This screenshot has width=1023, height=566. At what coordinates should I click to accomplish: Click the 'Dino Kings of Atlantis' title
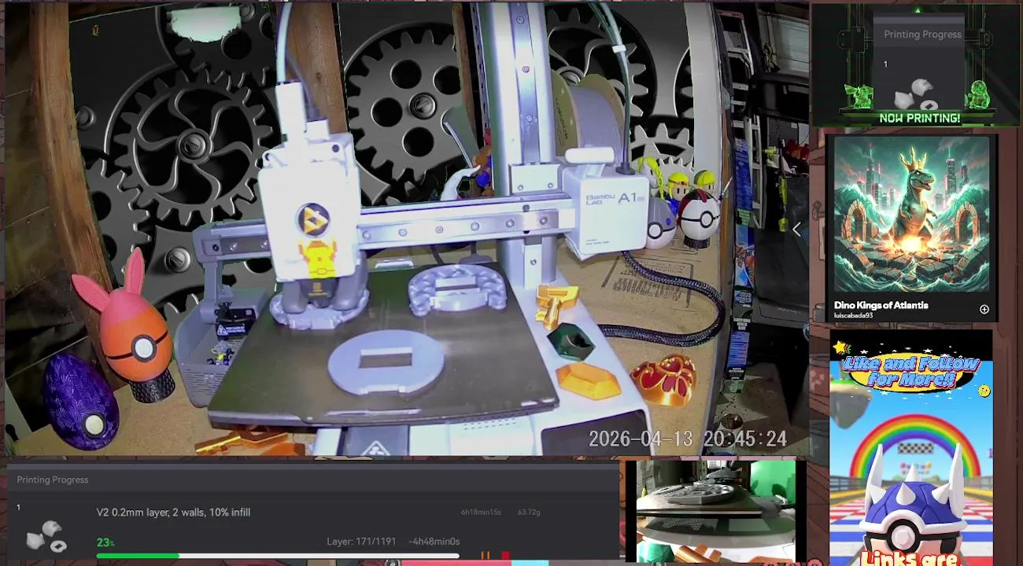(881, 305)
